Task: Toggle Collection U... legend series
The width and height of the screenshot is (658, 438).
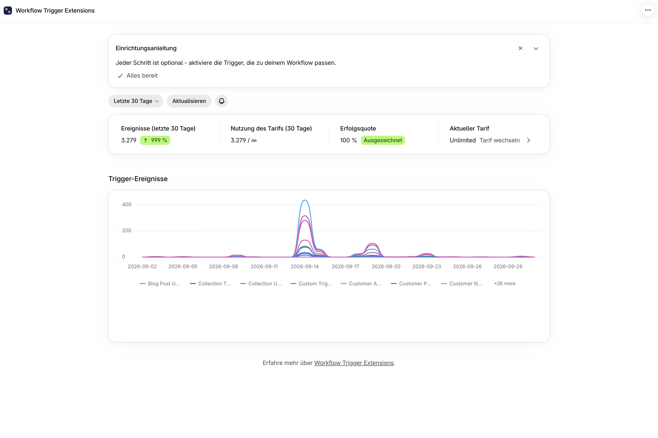Action: point(261,284)
